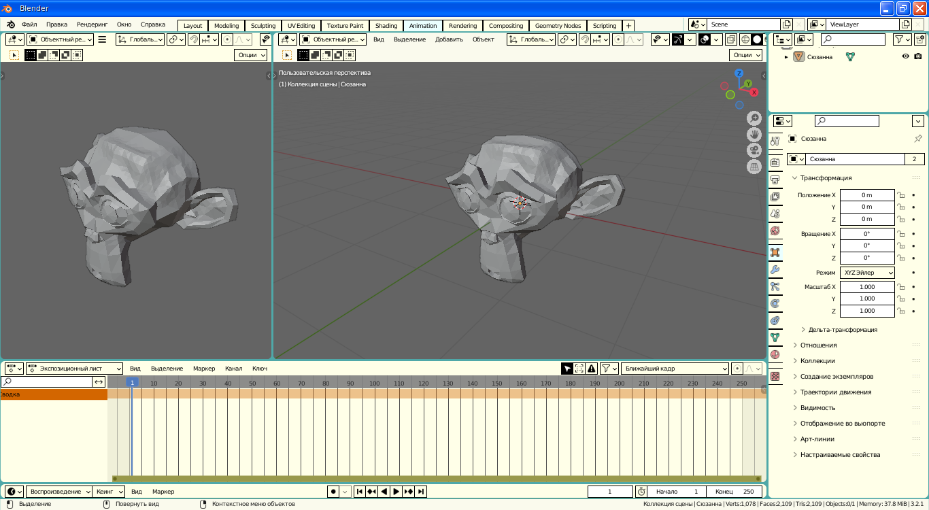Toggle Сюзанна visibility eye in outliner
929x510 pixels.
tap(905, 57)
